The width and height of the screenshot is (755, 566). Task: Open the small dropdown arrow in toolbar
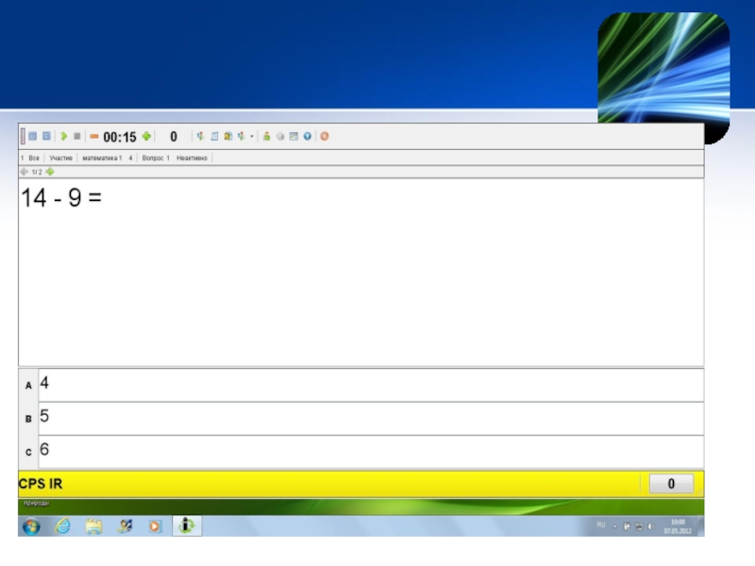tap(252, 137)
